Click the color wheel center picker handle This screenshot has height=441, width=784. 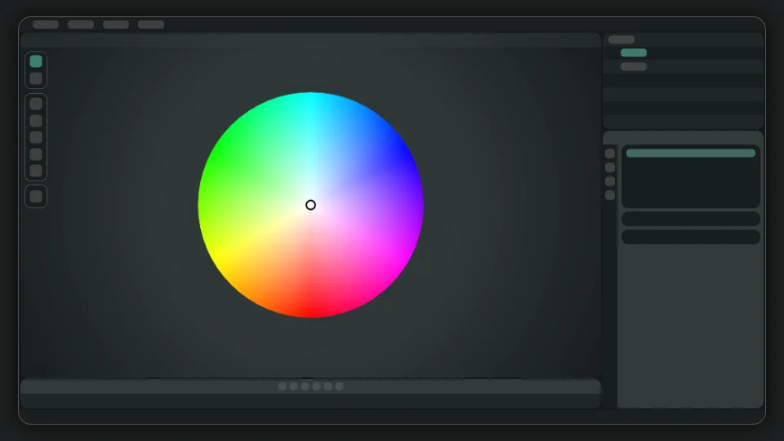[310, 205]
